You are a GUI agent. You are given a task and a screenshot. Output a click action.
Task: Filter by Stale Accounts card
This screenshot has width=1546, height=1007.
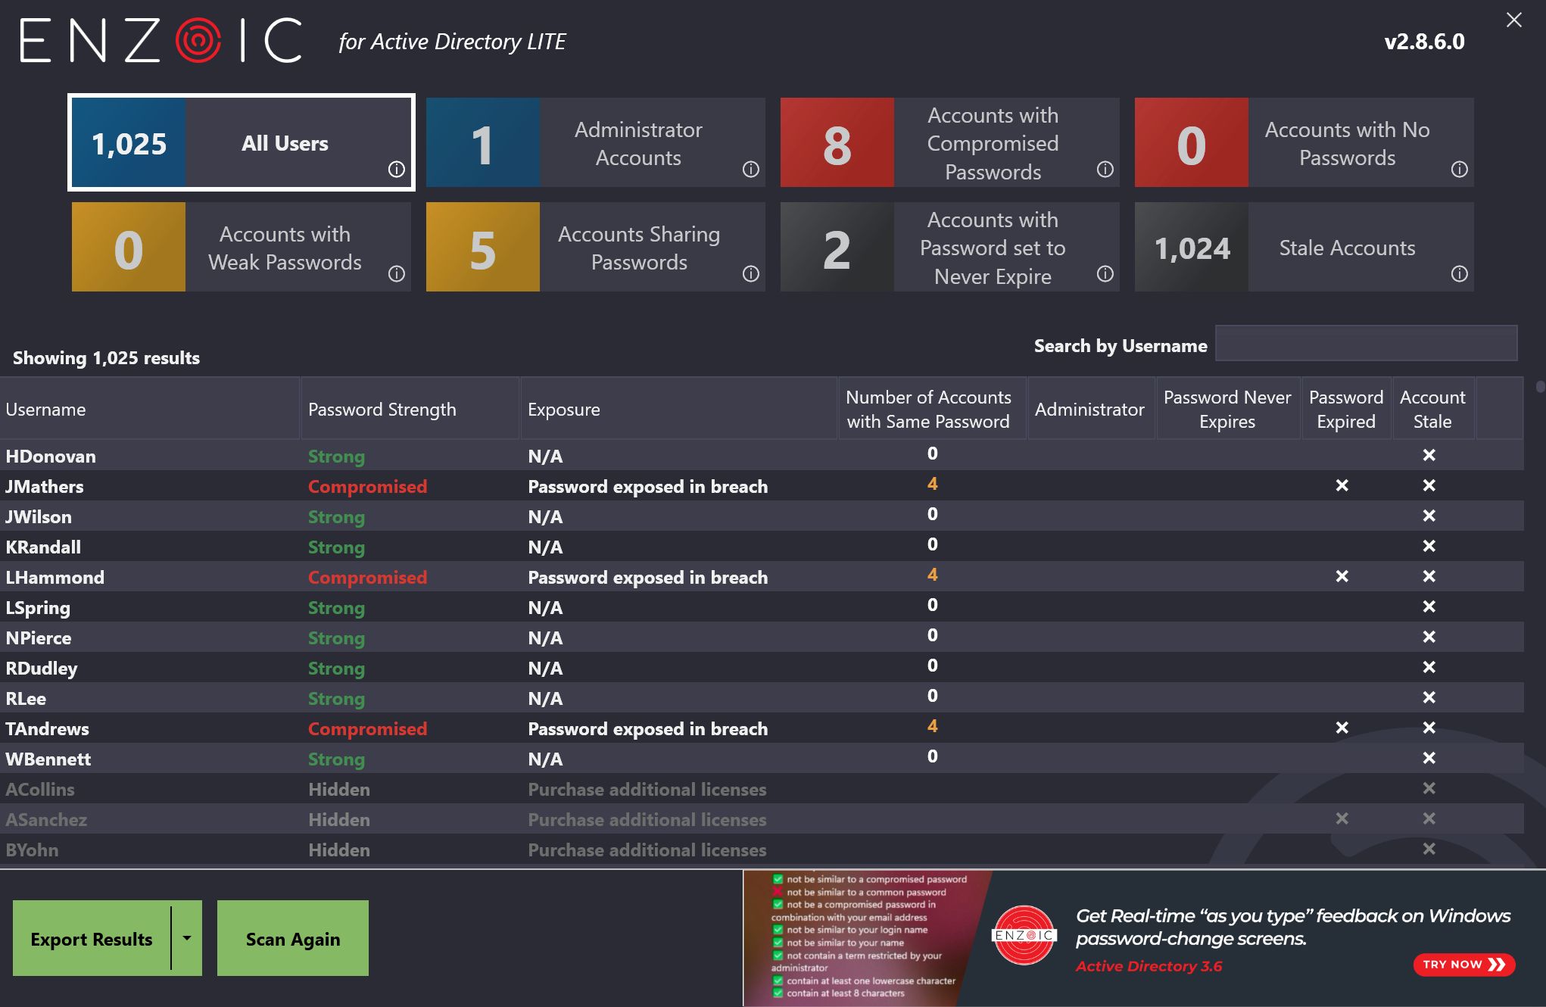click(x=1304, y=247)
